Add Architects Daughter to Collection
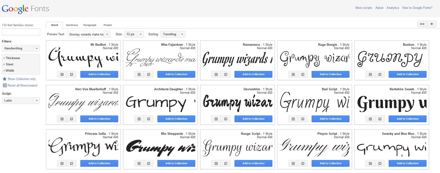The width and height of the screenshot is (440, 173). (176, 119)
